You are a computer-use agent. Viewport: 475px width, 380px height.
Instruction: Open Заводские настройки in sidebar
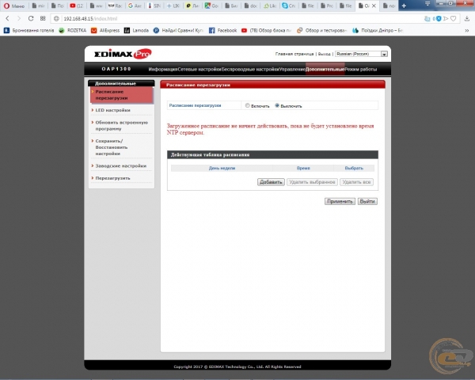click(x=120, y=165)
